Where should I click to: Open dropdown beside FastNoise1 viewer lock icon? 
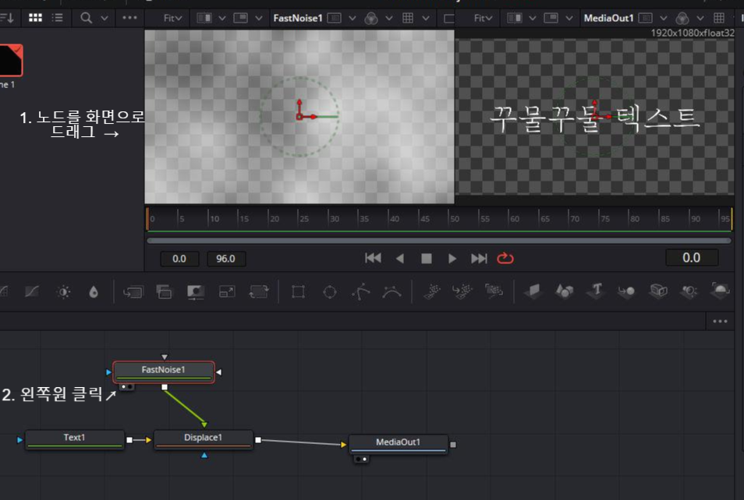[x=352, y=18]
